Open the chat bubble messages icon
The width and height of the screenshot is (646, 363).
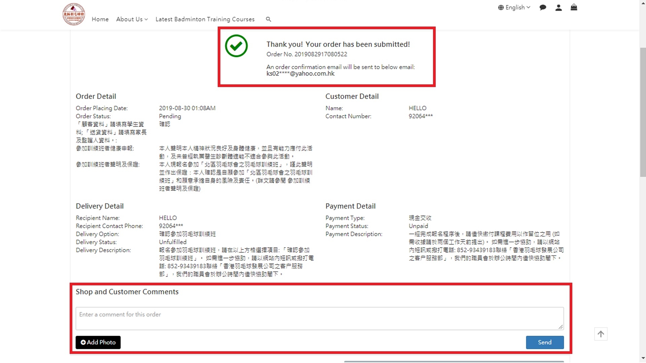[x=543, y=7]
